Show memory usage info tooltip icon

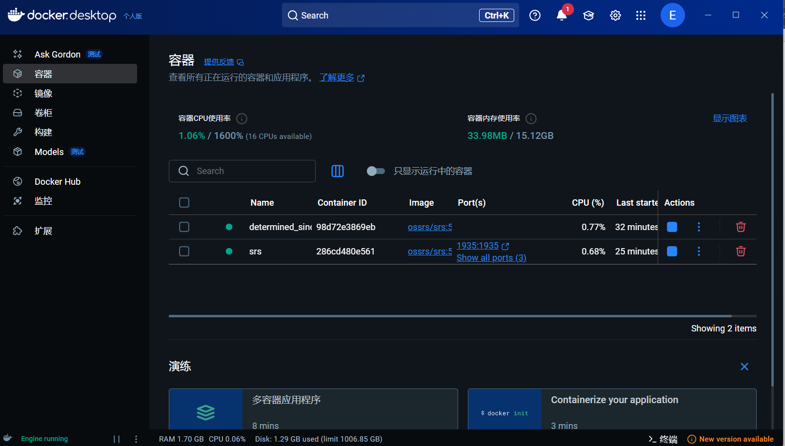click(x=531, y=118)
